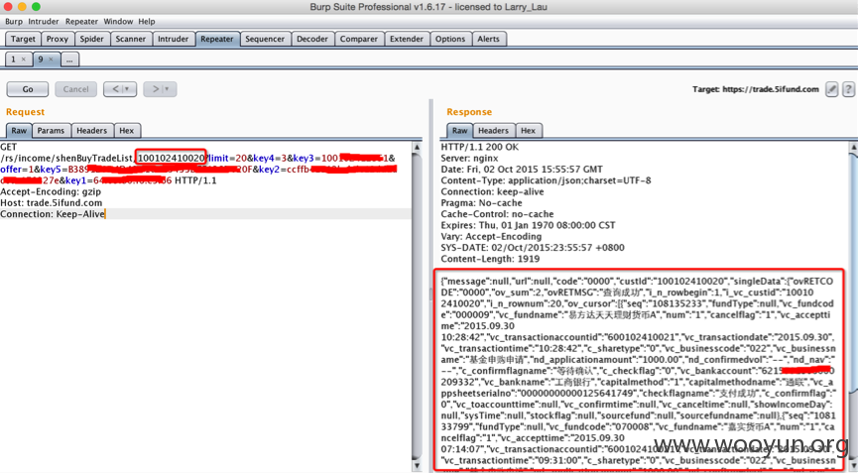Click the Vary: Accept-Encoding header line

pos(491,236)
